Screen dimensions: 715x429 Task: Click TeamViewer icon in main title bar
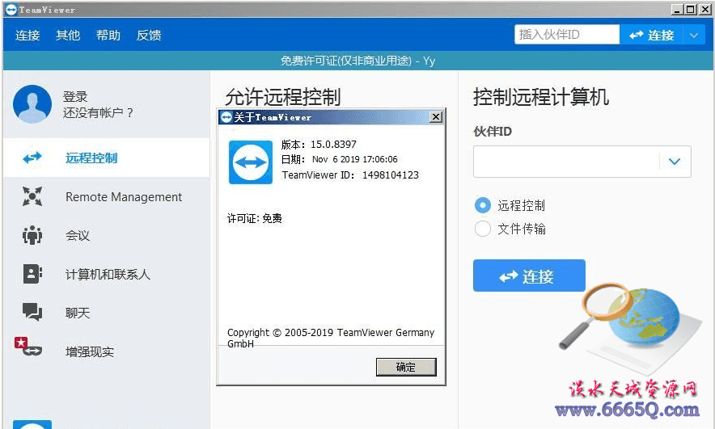(11, 9)
